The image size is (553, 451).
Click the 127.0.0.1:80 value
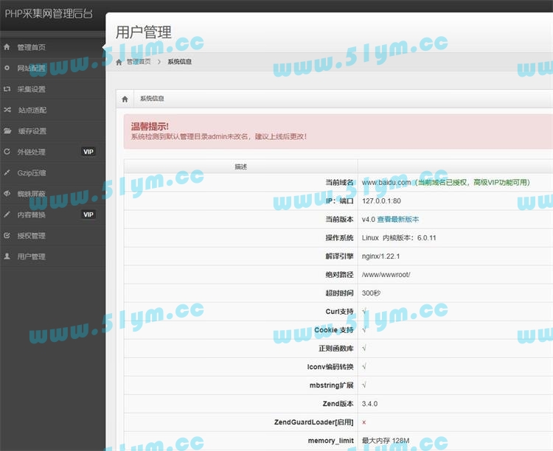381,201
